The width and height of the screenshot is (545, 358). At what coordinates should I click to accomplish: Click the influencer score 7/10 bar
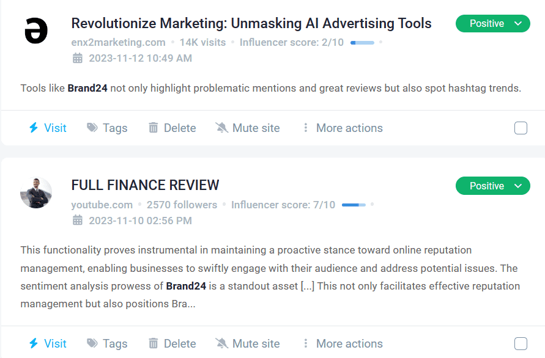tap(354, 205)
